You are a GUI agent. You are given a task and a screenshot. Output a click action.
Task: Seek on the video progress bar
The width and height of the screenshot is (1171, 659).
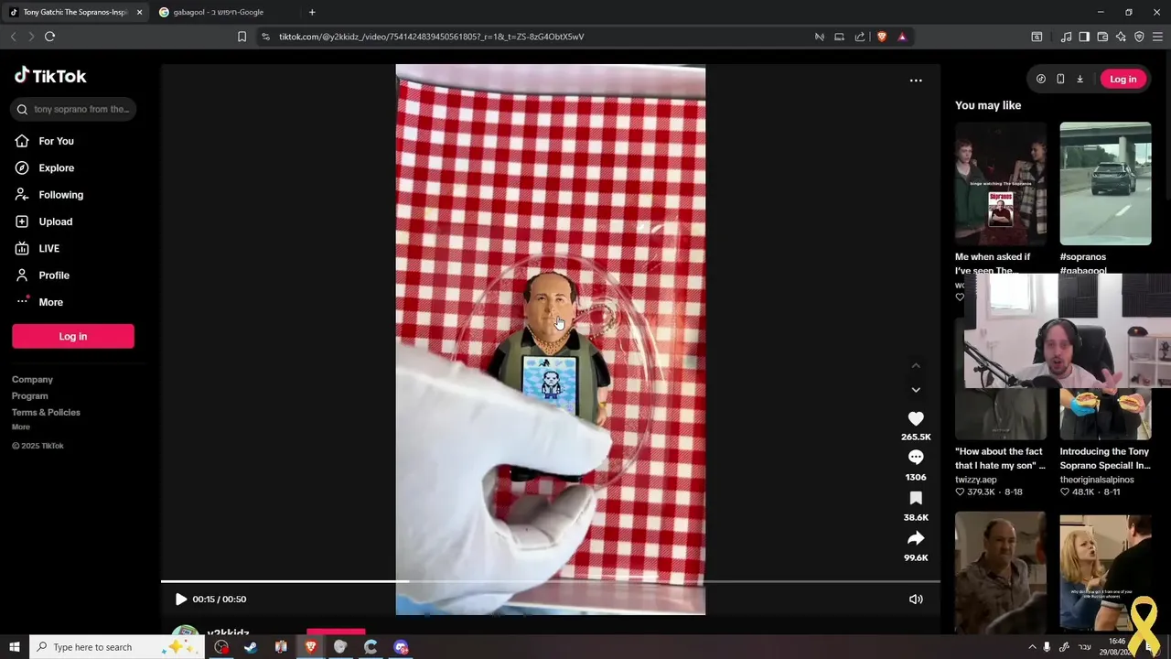point(550,581)
